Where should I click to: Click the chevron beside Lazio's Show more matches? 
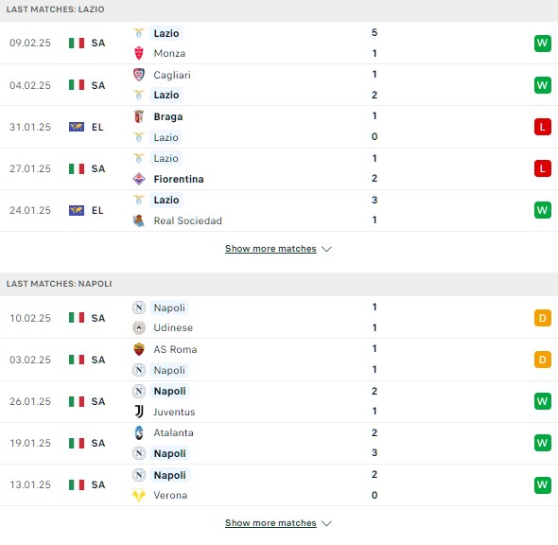point(326,249)
